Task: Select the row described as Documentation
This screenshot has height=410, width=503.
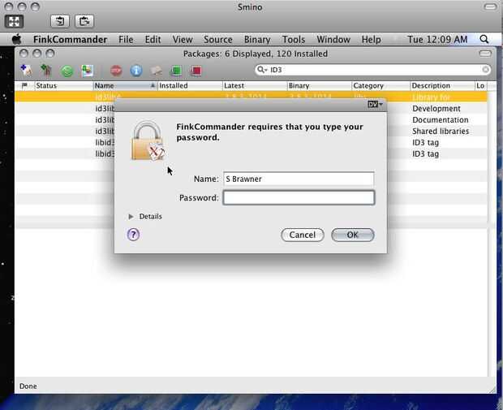Action: point(251,120)
